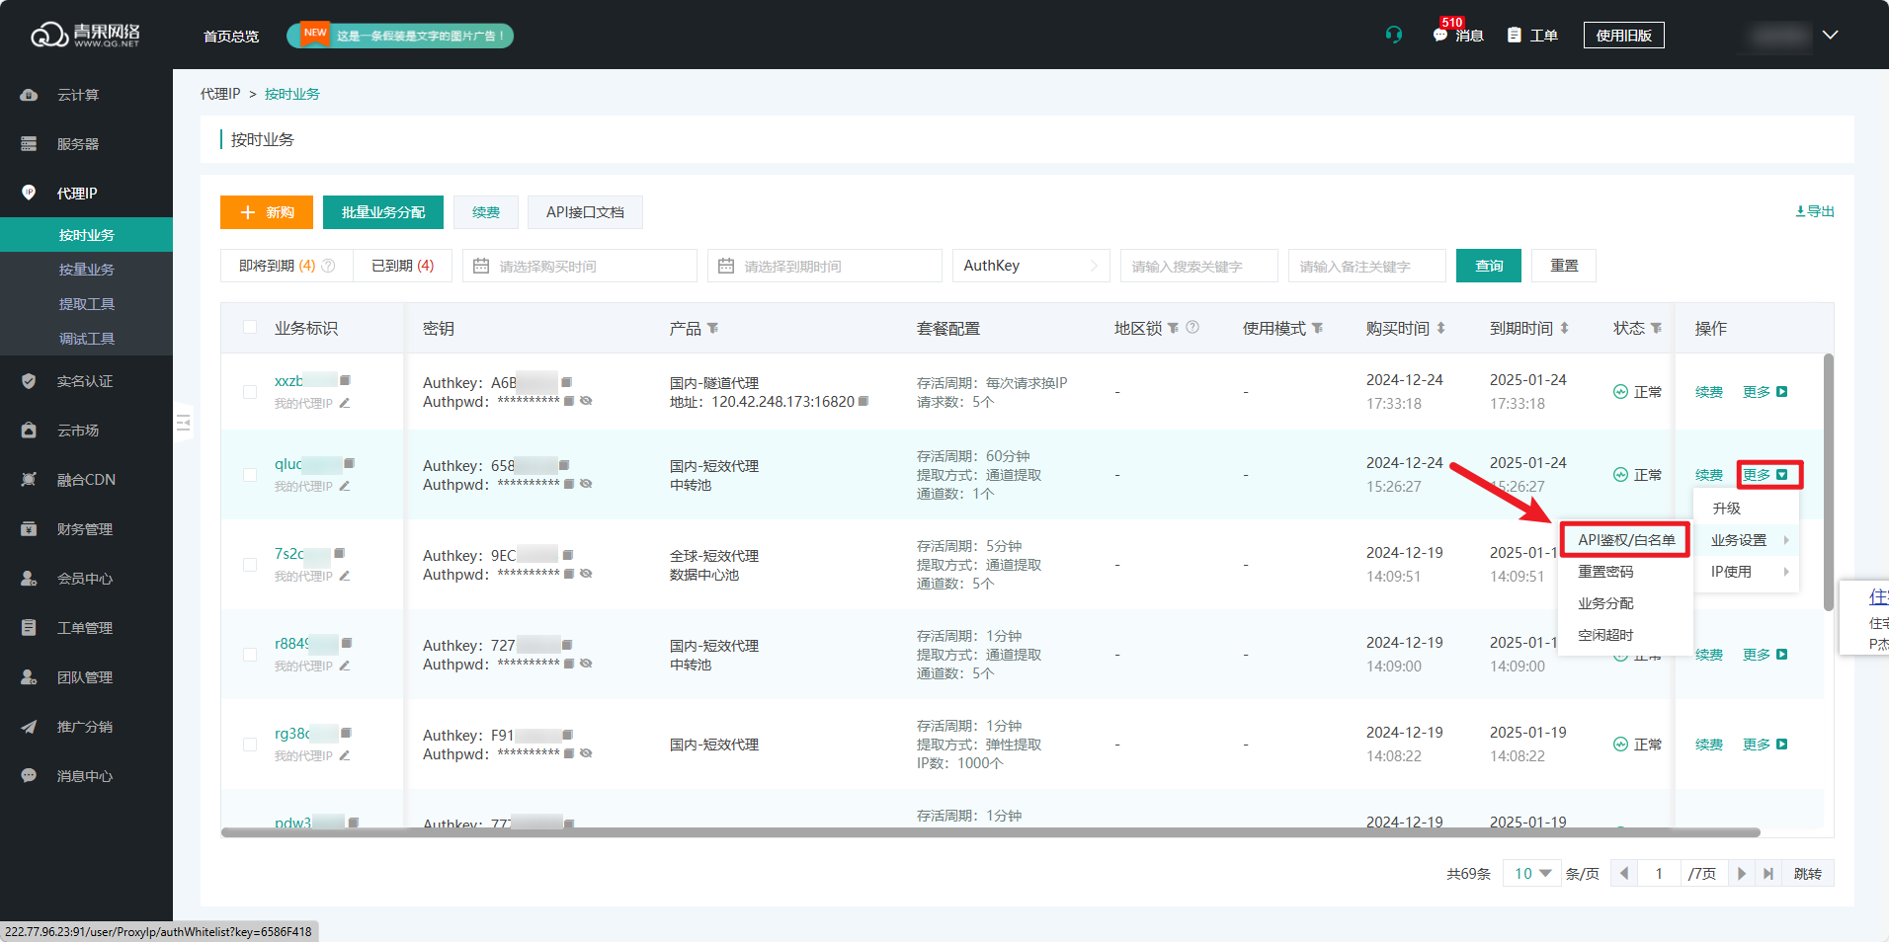This screenshot has height=942, width=1889.
Task: Tick the select-all checkbox in table header
Action: coord(250,328)
